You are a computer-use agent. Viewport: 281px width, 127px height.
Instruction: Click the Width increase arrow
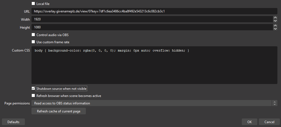click(x=275, y=18)
